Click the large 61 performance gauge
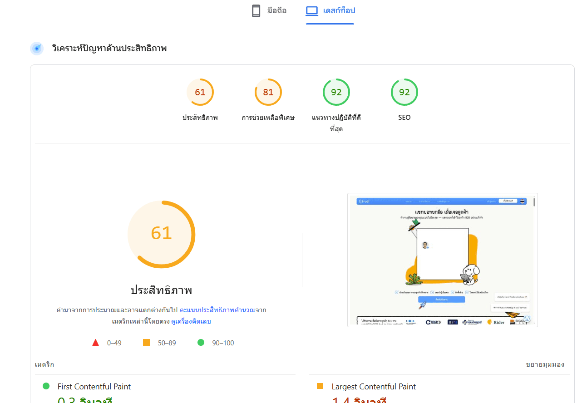This screenshot has width=582, height=403. coord(162,234)
